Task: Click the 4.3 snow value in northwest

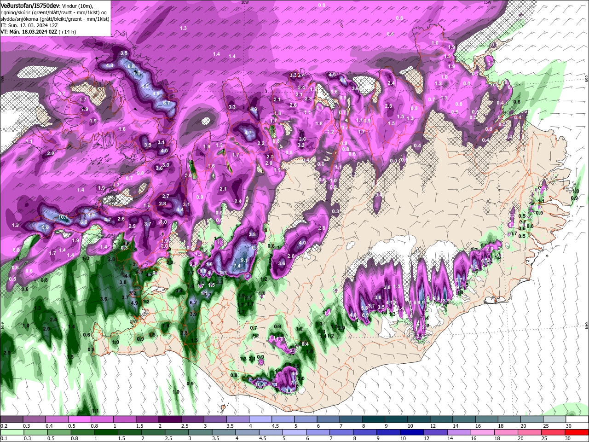Action: pos(110,66)
